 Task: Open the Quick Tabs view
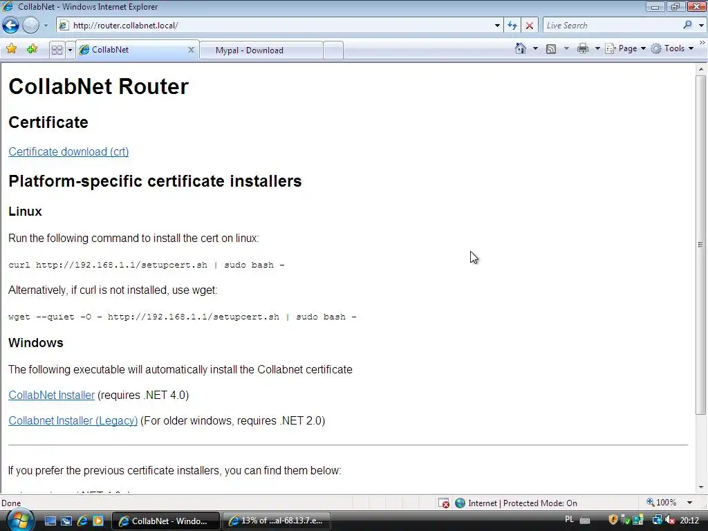coord(57,50)
